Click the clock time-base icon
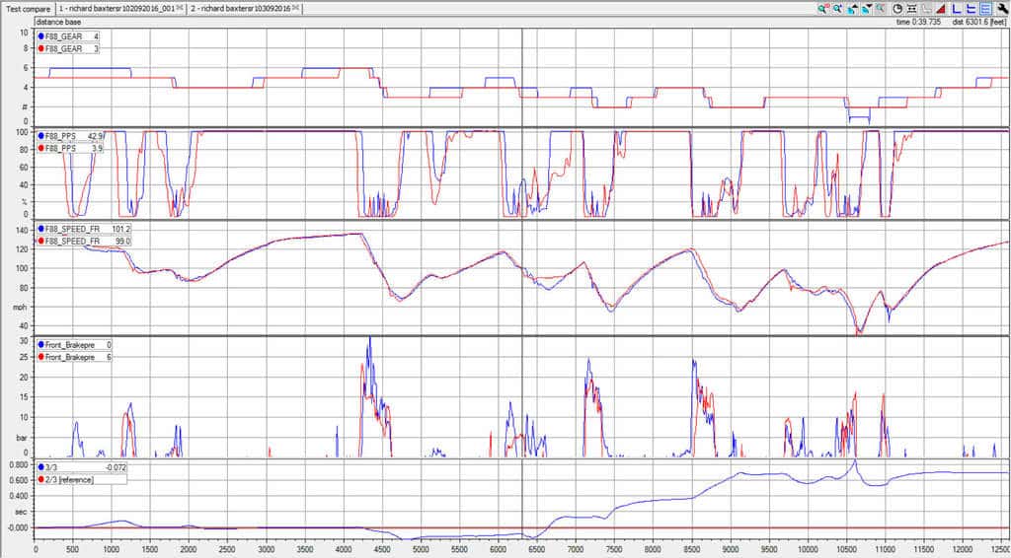1011x558 pixels. tap(897, 8)
